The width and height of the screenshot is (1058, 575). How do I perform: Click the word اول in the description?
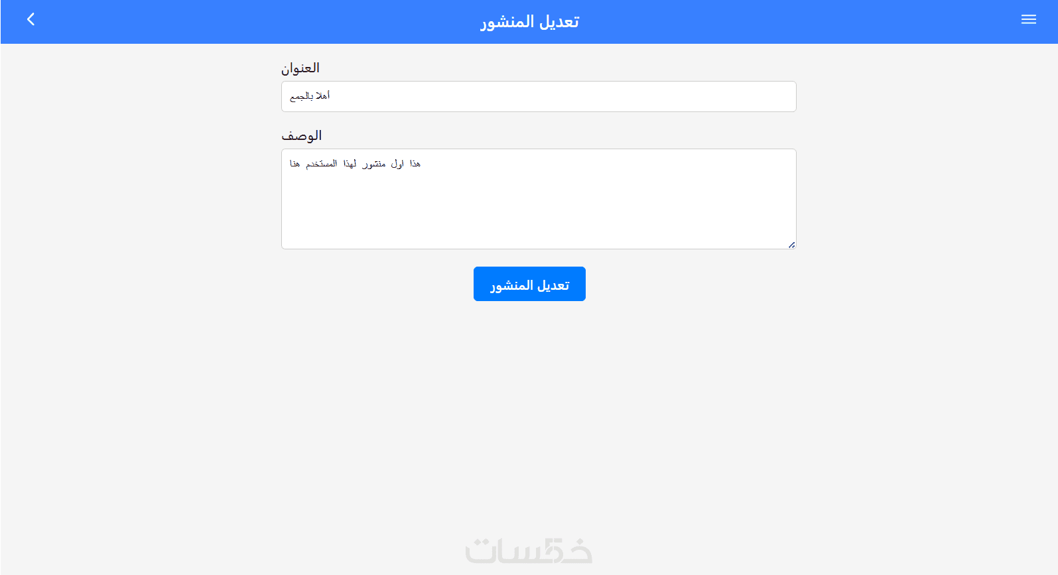397,164
